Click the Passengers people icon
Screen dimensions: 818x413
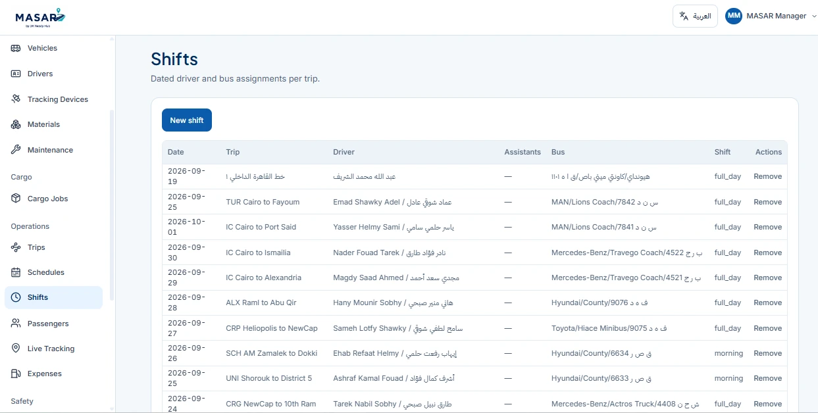[x=16, y=324]
